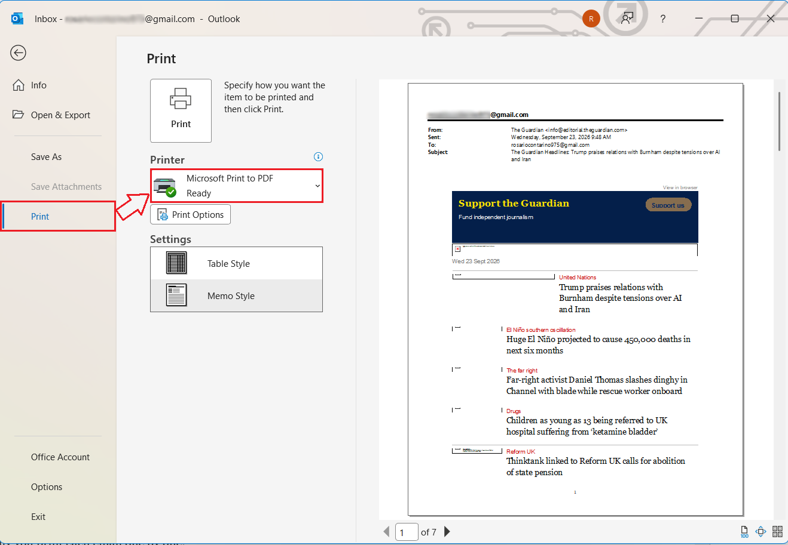Click headline 'Huge El Niño projected to cause'
The image size is (788, 545).
598,344
